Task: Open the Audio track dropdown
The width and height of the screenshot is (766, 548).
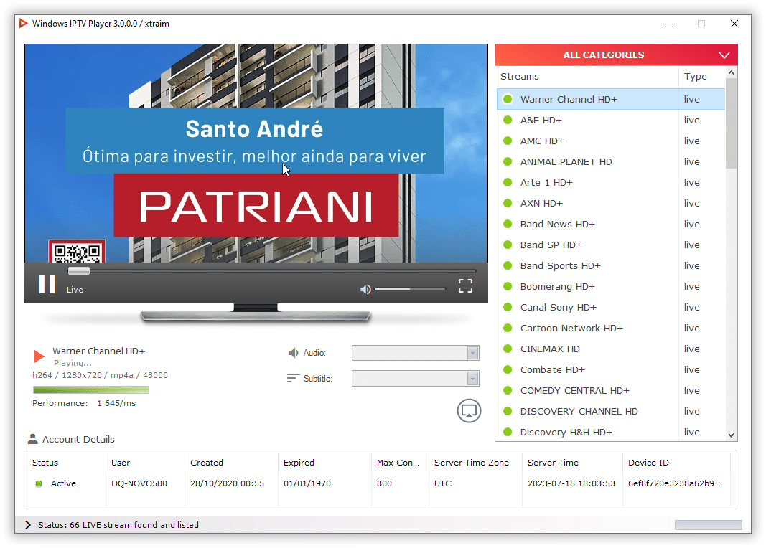Action: (415, 353)
